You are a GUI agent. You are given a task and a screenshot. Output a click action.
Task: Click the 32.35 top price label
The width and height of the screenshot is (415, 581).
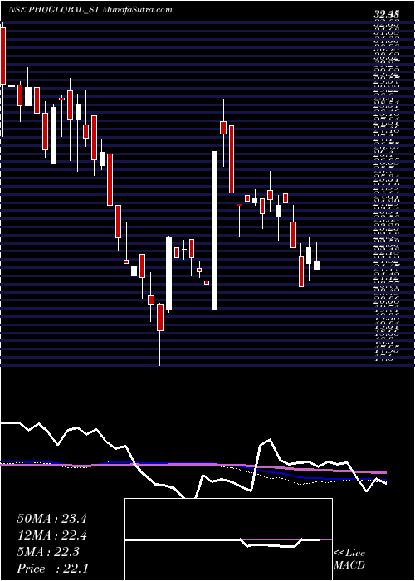coord(387,14)
